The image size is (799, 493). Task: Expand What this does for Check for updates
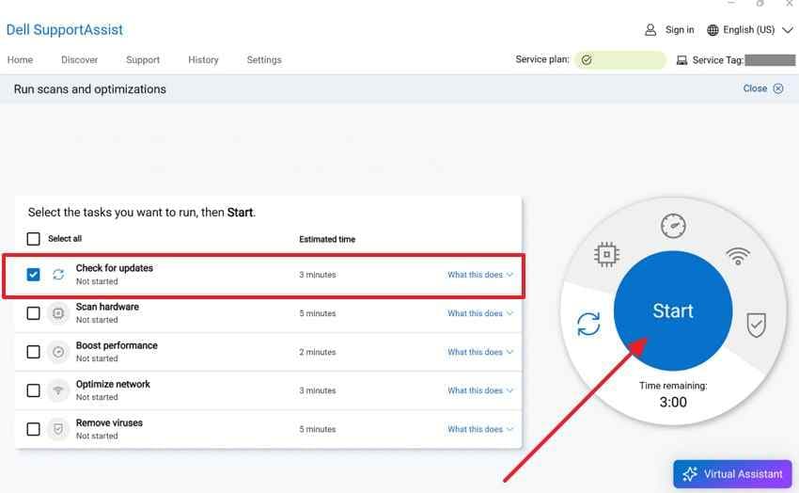pyautogui.click(x=480, y=275)
